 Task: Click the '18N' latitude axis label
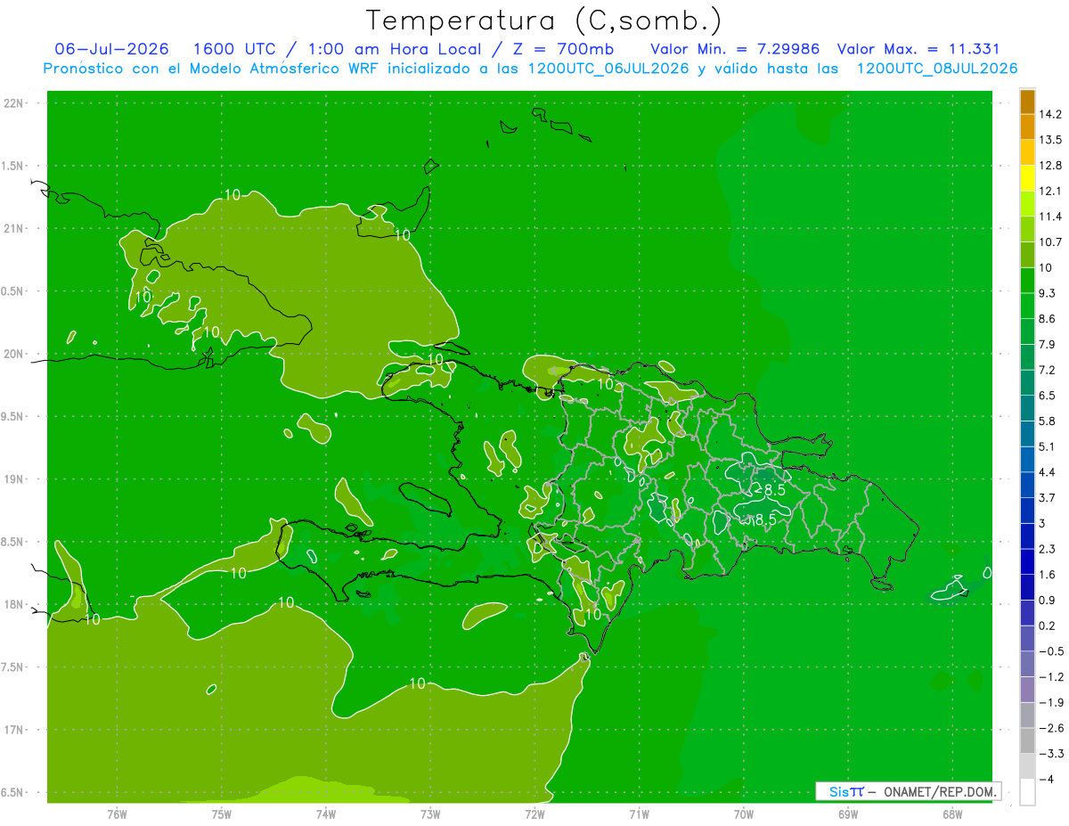(14, 605)
